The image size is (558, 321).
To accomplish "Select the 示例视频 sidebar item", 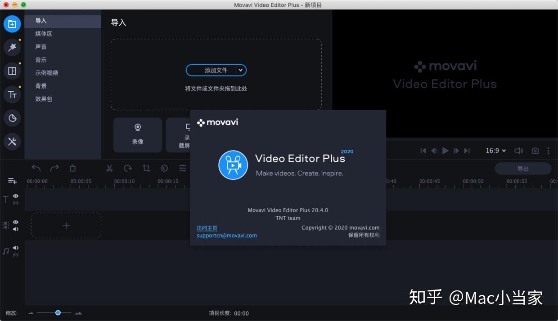I will [x=46, y=72].
